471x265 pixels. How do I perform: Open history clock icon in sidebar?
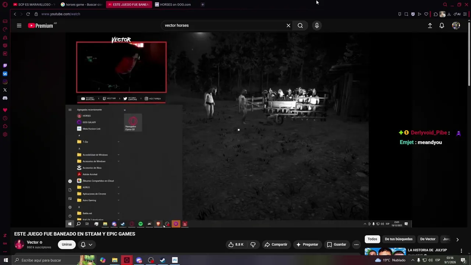point(5,118)
